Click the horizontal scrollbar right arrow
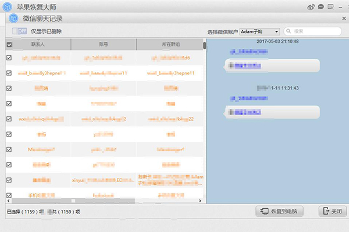This screenshot has height=232, width=349. [x=200, y=201]
